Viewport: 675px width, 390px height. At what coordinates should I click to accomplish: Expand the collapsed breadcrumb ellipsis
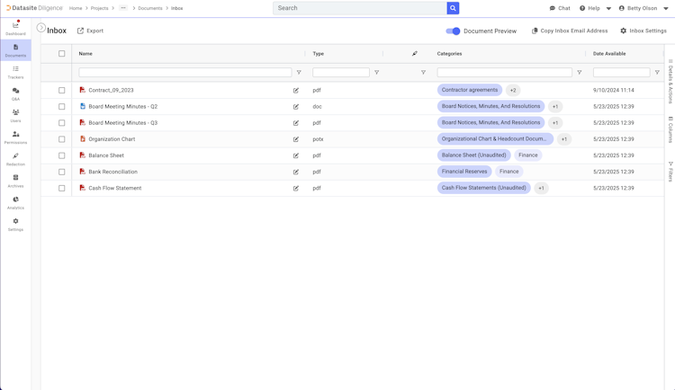[x=123, y=8]
